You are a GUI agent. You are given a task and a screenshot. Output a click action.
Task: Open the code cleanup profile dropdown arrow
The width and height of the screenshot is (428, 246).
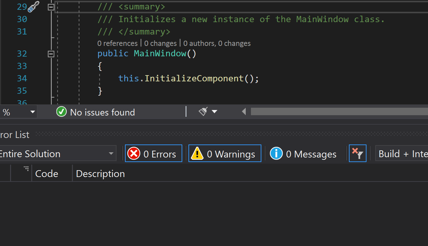[214, 112]
